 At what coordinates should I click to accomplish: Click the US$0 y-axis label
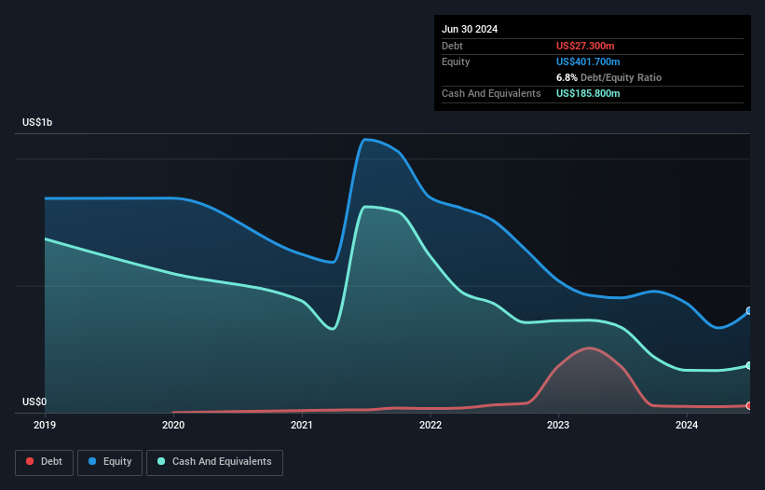pyautogui.click(x=34, y=402)
